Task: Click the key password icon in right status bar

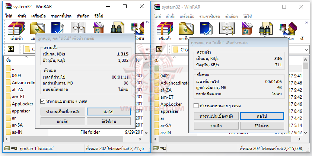Action: tap(163, 148)
